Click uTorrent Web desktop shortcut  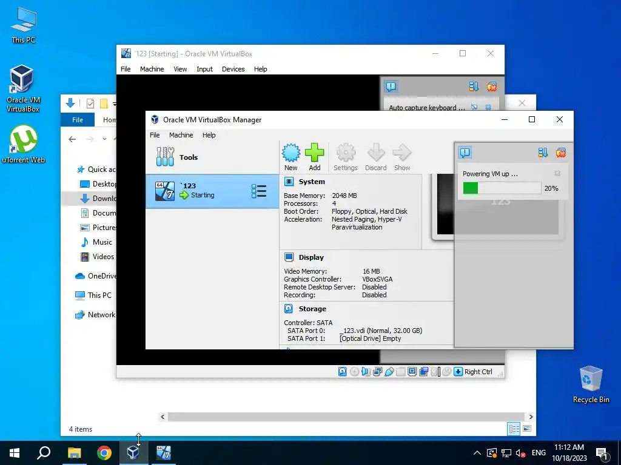tap(24, 144)
